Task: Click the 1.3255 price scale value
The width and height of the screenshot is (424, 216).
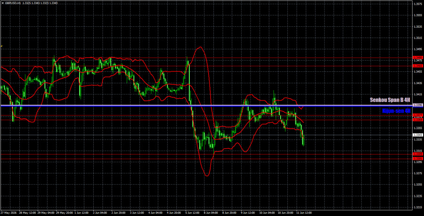Action: [x=417, y=185]
